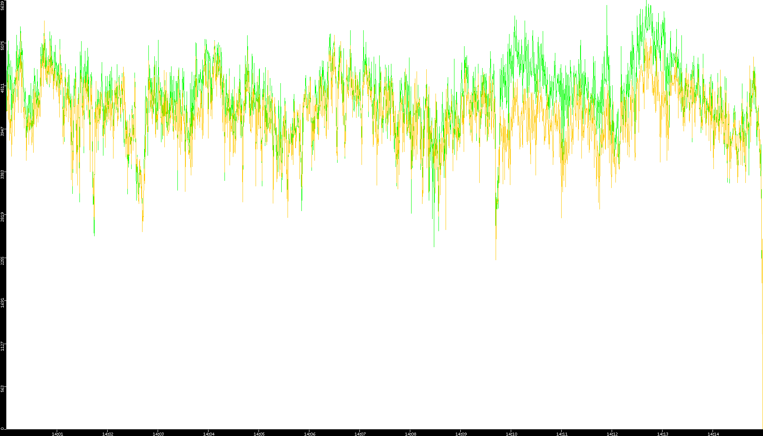Viewport: 763px width, 436px height.
Task: Select the 5075 value on vertical axis
Action: pos(3,45)
